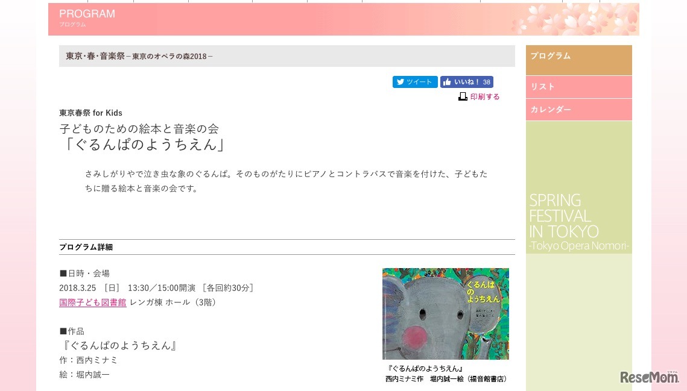
Task: Click the プログラム詳細 section heading
Action: (86, 247)
